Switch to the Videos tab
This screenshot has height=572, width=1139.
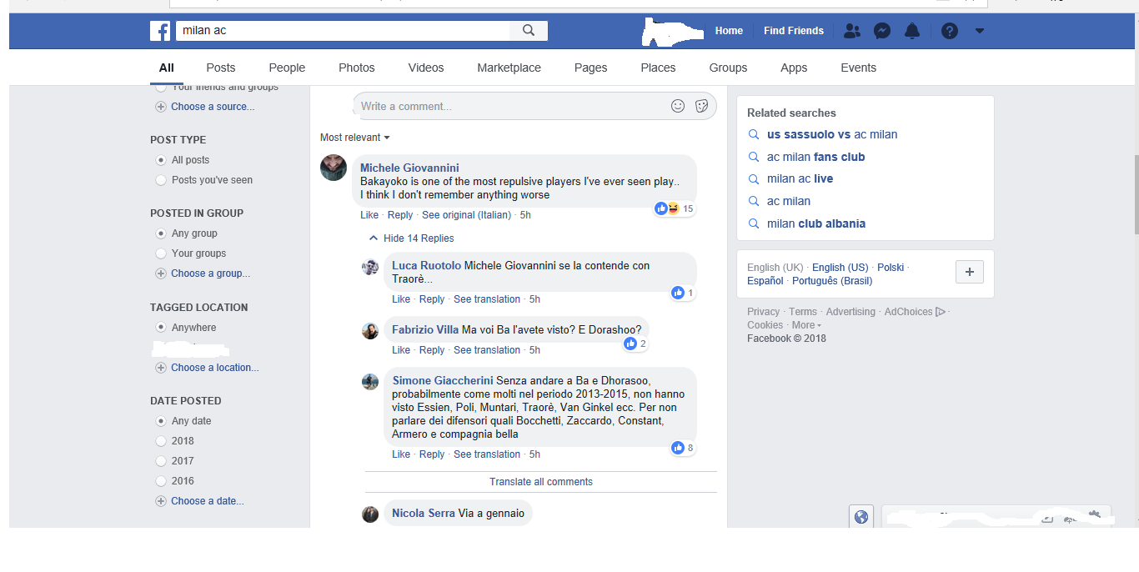426,68
